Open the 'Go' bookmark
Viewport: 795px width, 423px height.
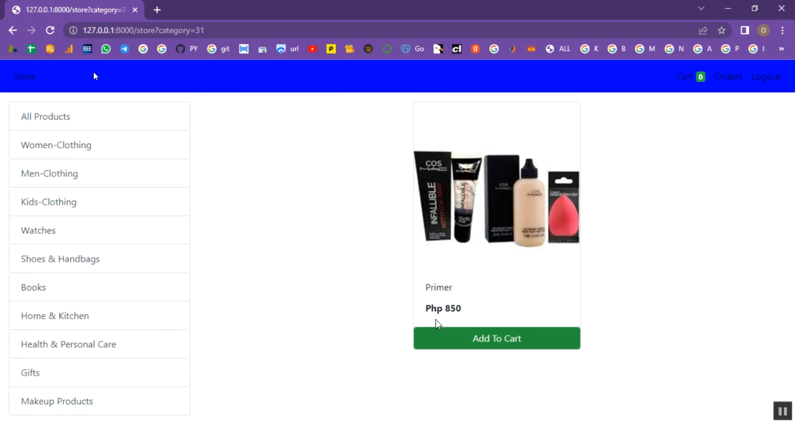[412, 49]
